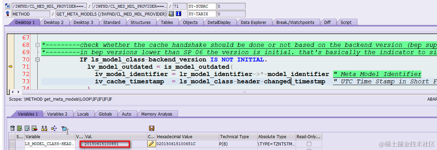Open the Standard tab
The image size is (437, 150).
pyautogui.click(x=112, y=22)
